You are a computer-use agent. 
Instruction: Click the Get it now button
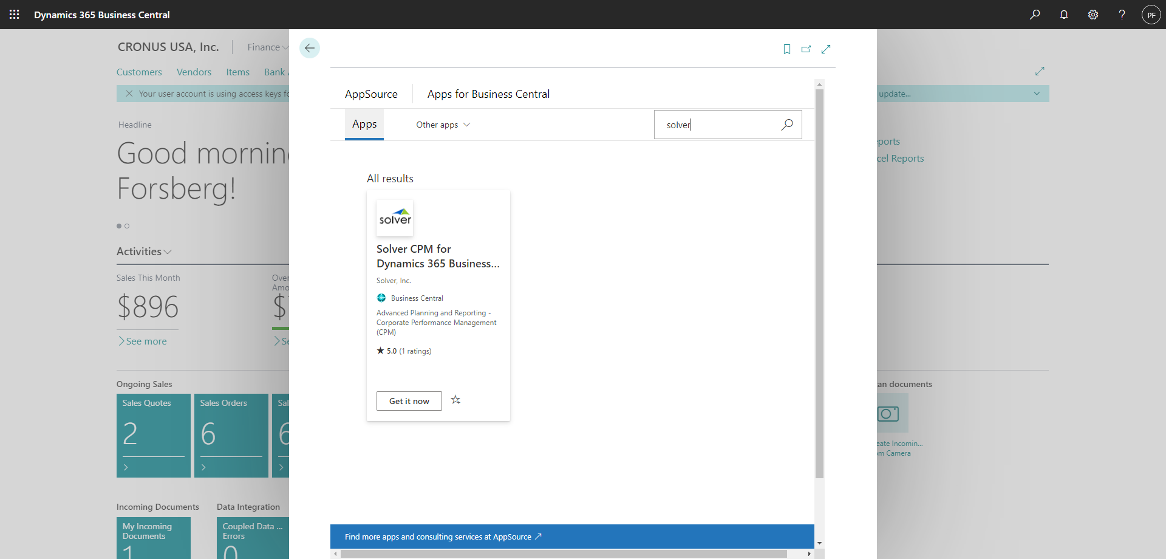click(409, 401)
